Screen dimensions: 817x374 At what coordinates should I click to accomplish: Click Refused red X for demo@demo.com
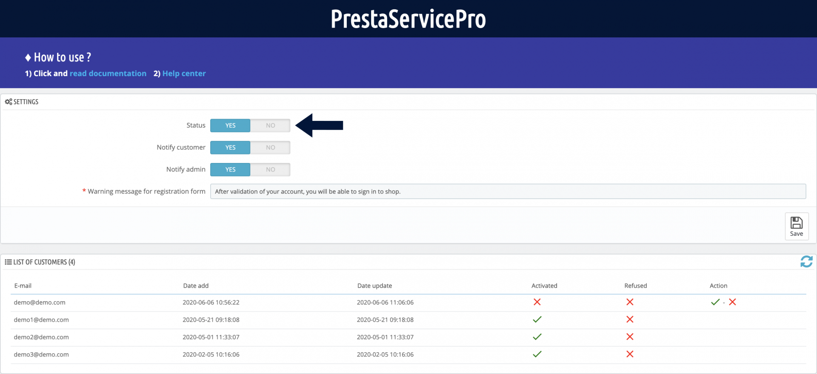click(x=630, y=302)
